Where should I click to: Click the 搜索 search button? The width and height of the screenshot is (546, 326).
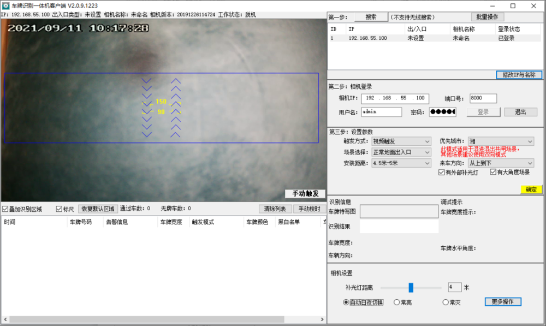(371, 17)
